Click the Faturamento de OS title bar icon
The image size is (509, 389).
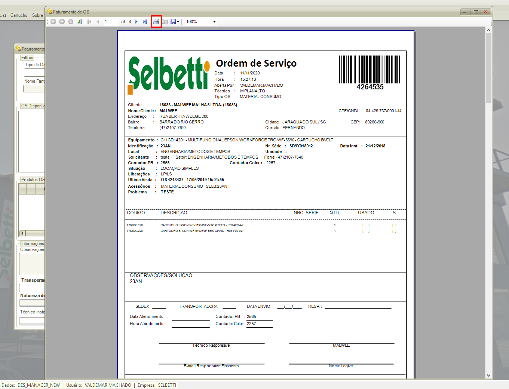pos(49,12)
